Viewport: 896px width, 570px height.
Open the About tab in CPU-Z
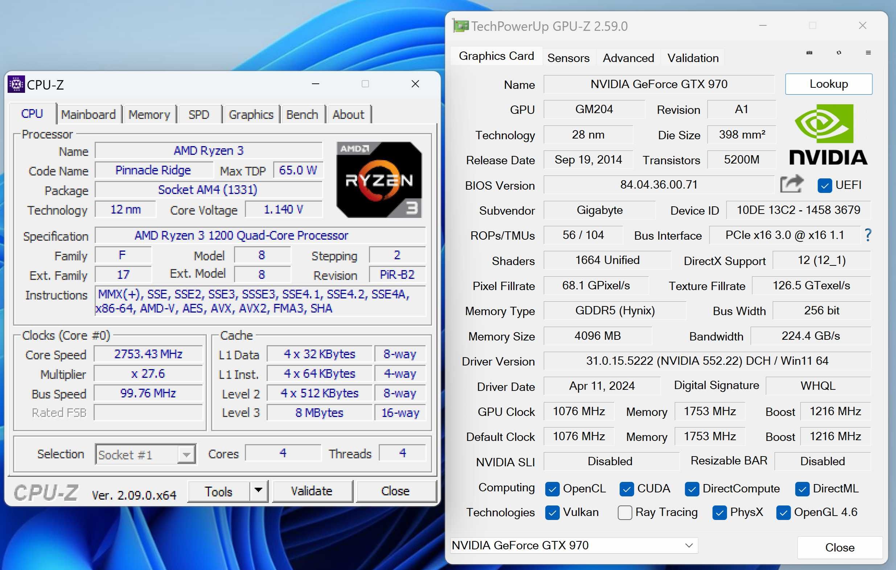348,114
